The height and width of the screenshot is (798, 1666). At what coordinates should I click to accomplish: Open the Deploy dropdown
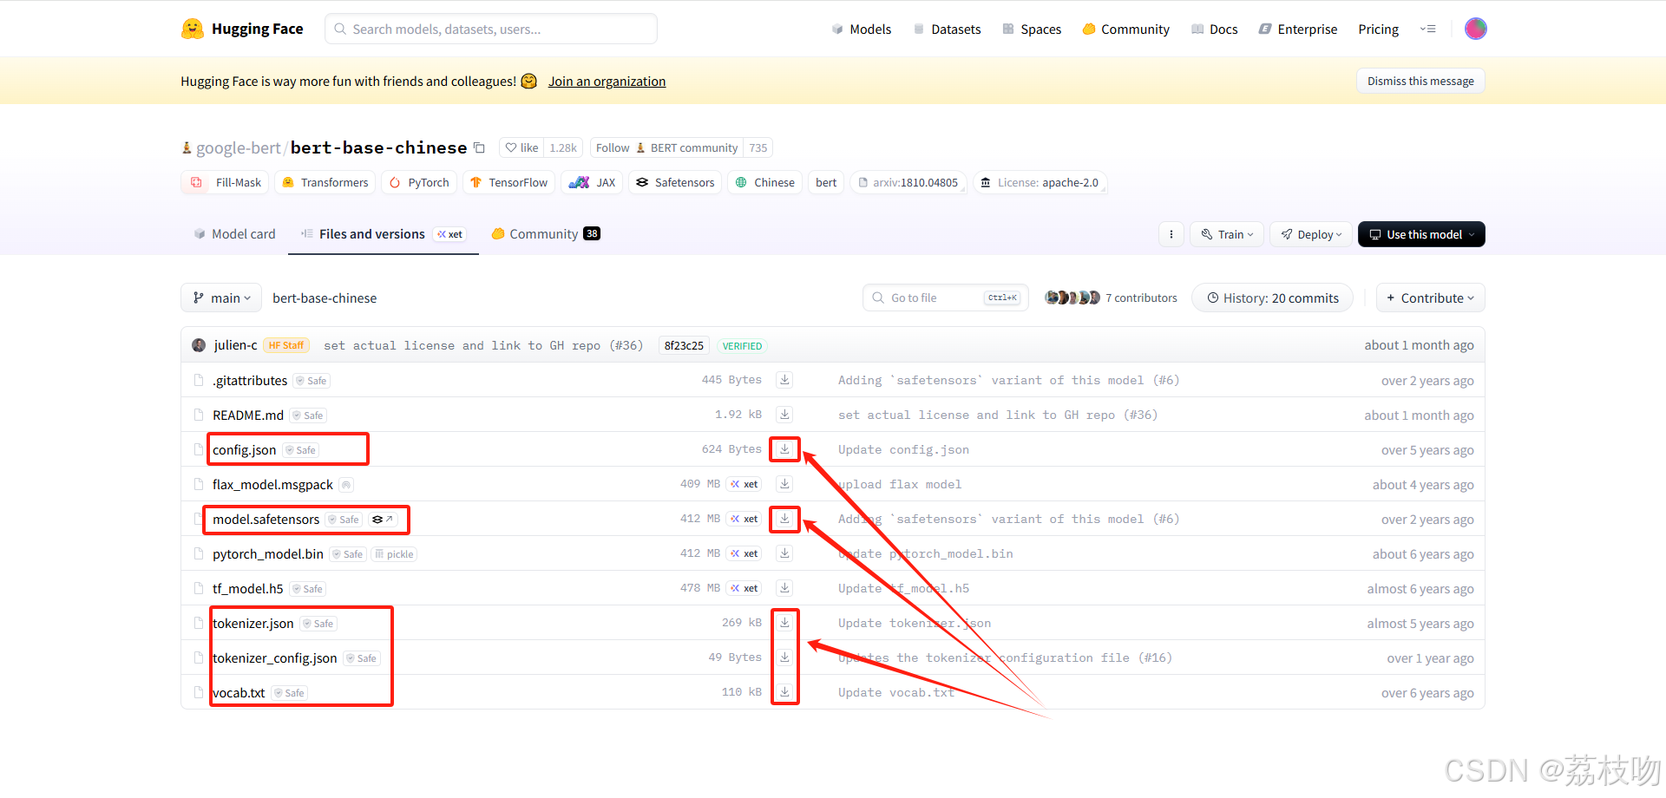1311,234
